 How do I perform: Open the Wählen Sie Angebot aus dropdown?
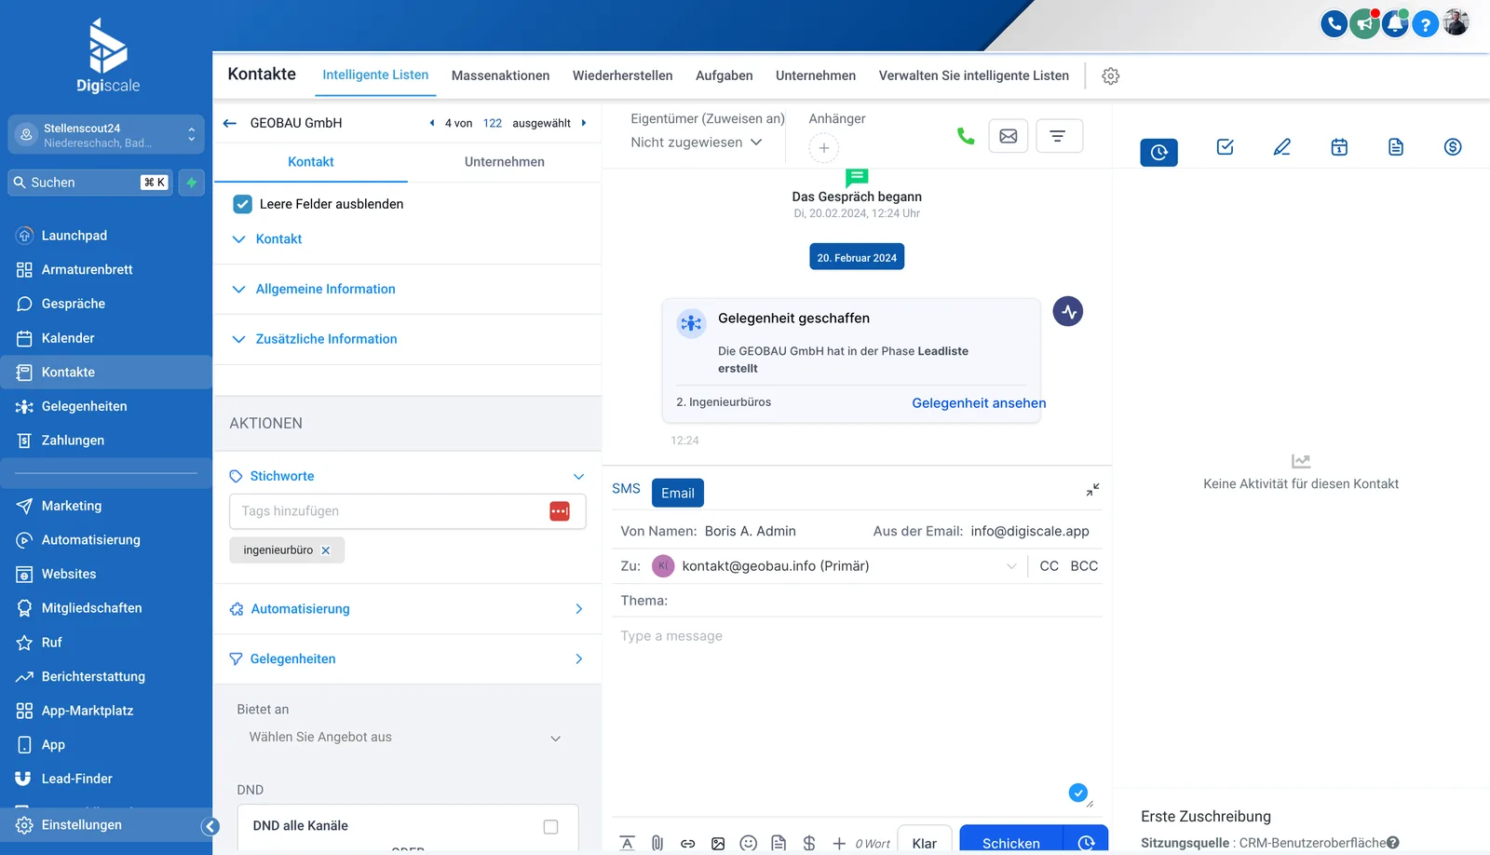click(405, 738)
